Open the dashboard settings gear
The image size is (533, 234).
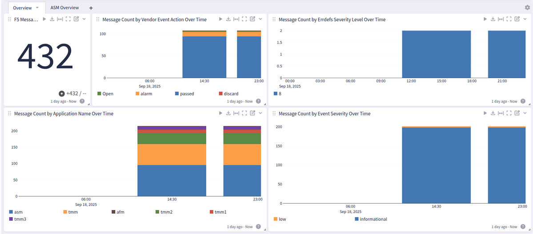coord(527,8)
